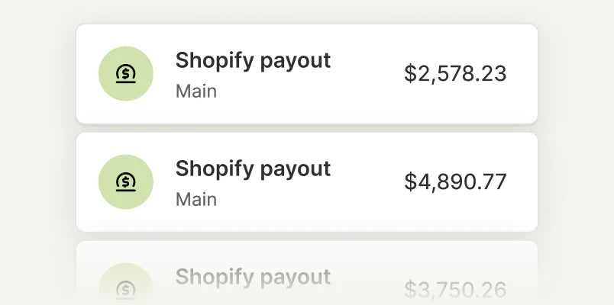Click the gap between the top two payout cards
614x305 pixels.
click(x=307, y=128)
